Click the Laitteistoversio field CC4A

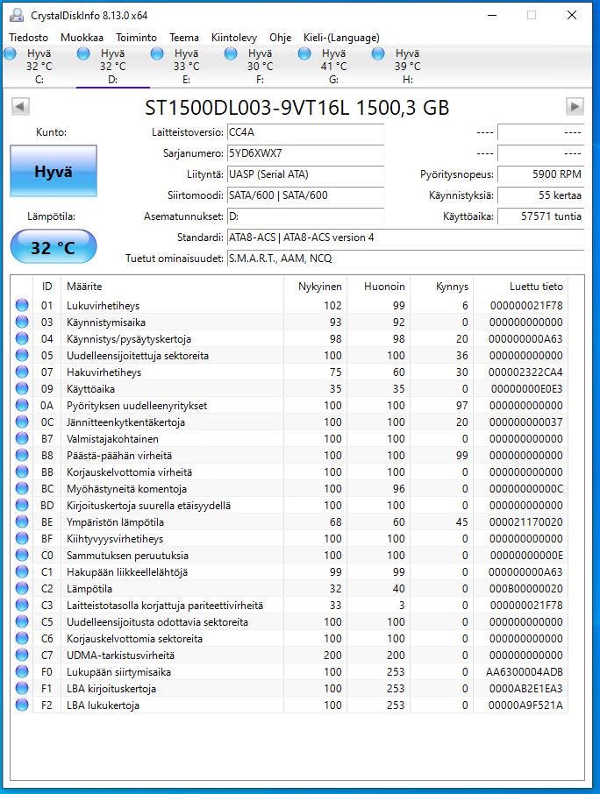tap(305, 132)
